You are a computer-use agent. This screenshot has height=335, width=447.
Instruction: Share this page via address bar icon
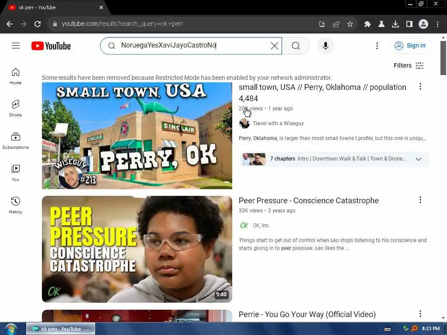tap(336, 24)
